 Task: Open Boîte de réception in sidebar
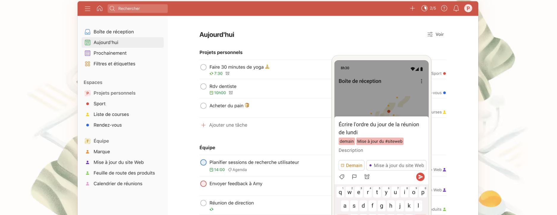[122, 32]
